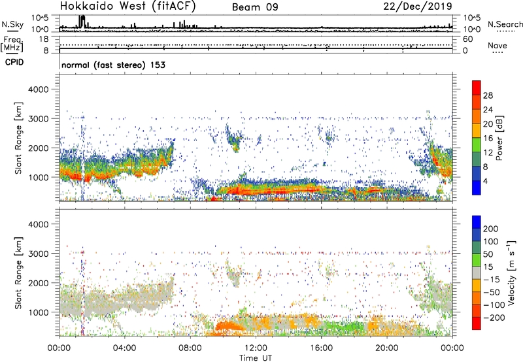Click the 'N.Sky' legend label
The height and width of the screenshot is (362, 523).
coord(12,24)
